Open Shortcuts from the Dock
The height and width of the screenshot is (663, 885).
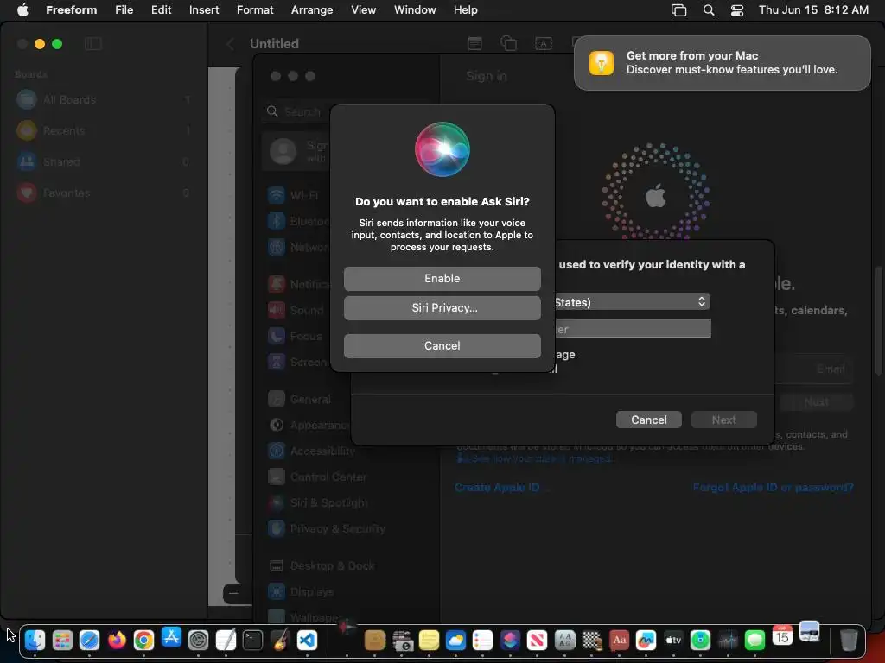[510, 640]
